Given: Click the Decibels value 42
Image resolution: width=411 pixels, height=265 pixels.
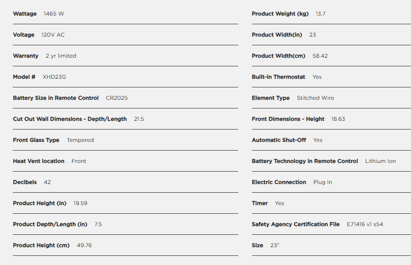Looking at the screenshot, I should pos(47,182).
